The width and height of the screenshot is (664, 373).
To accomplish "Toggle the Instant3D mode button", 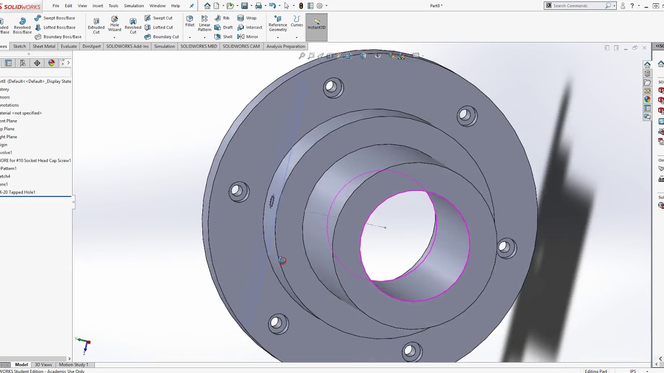I will (x=316, y=24).
